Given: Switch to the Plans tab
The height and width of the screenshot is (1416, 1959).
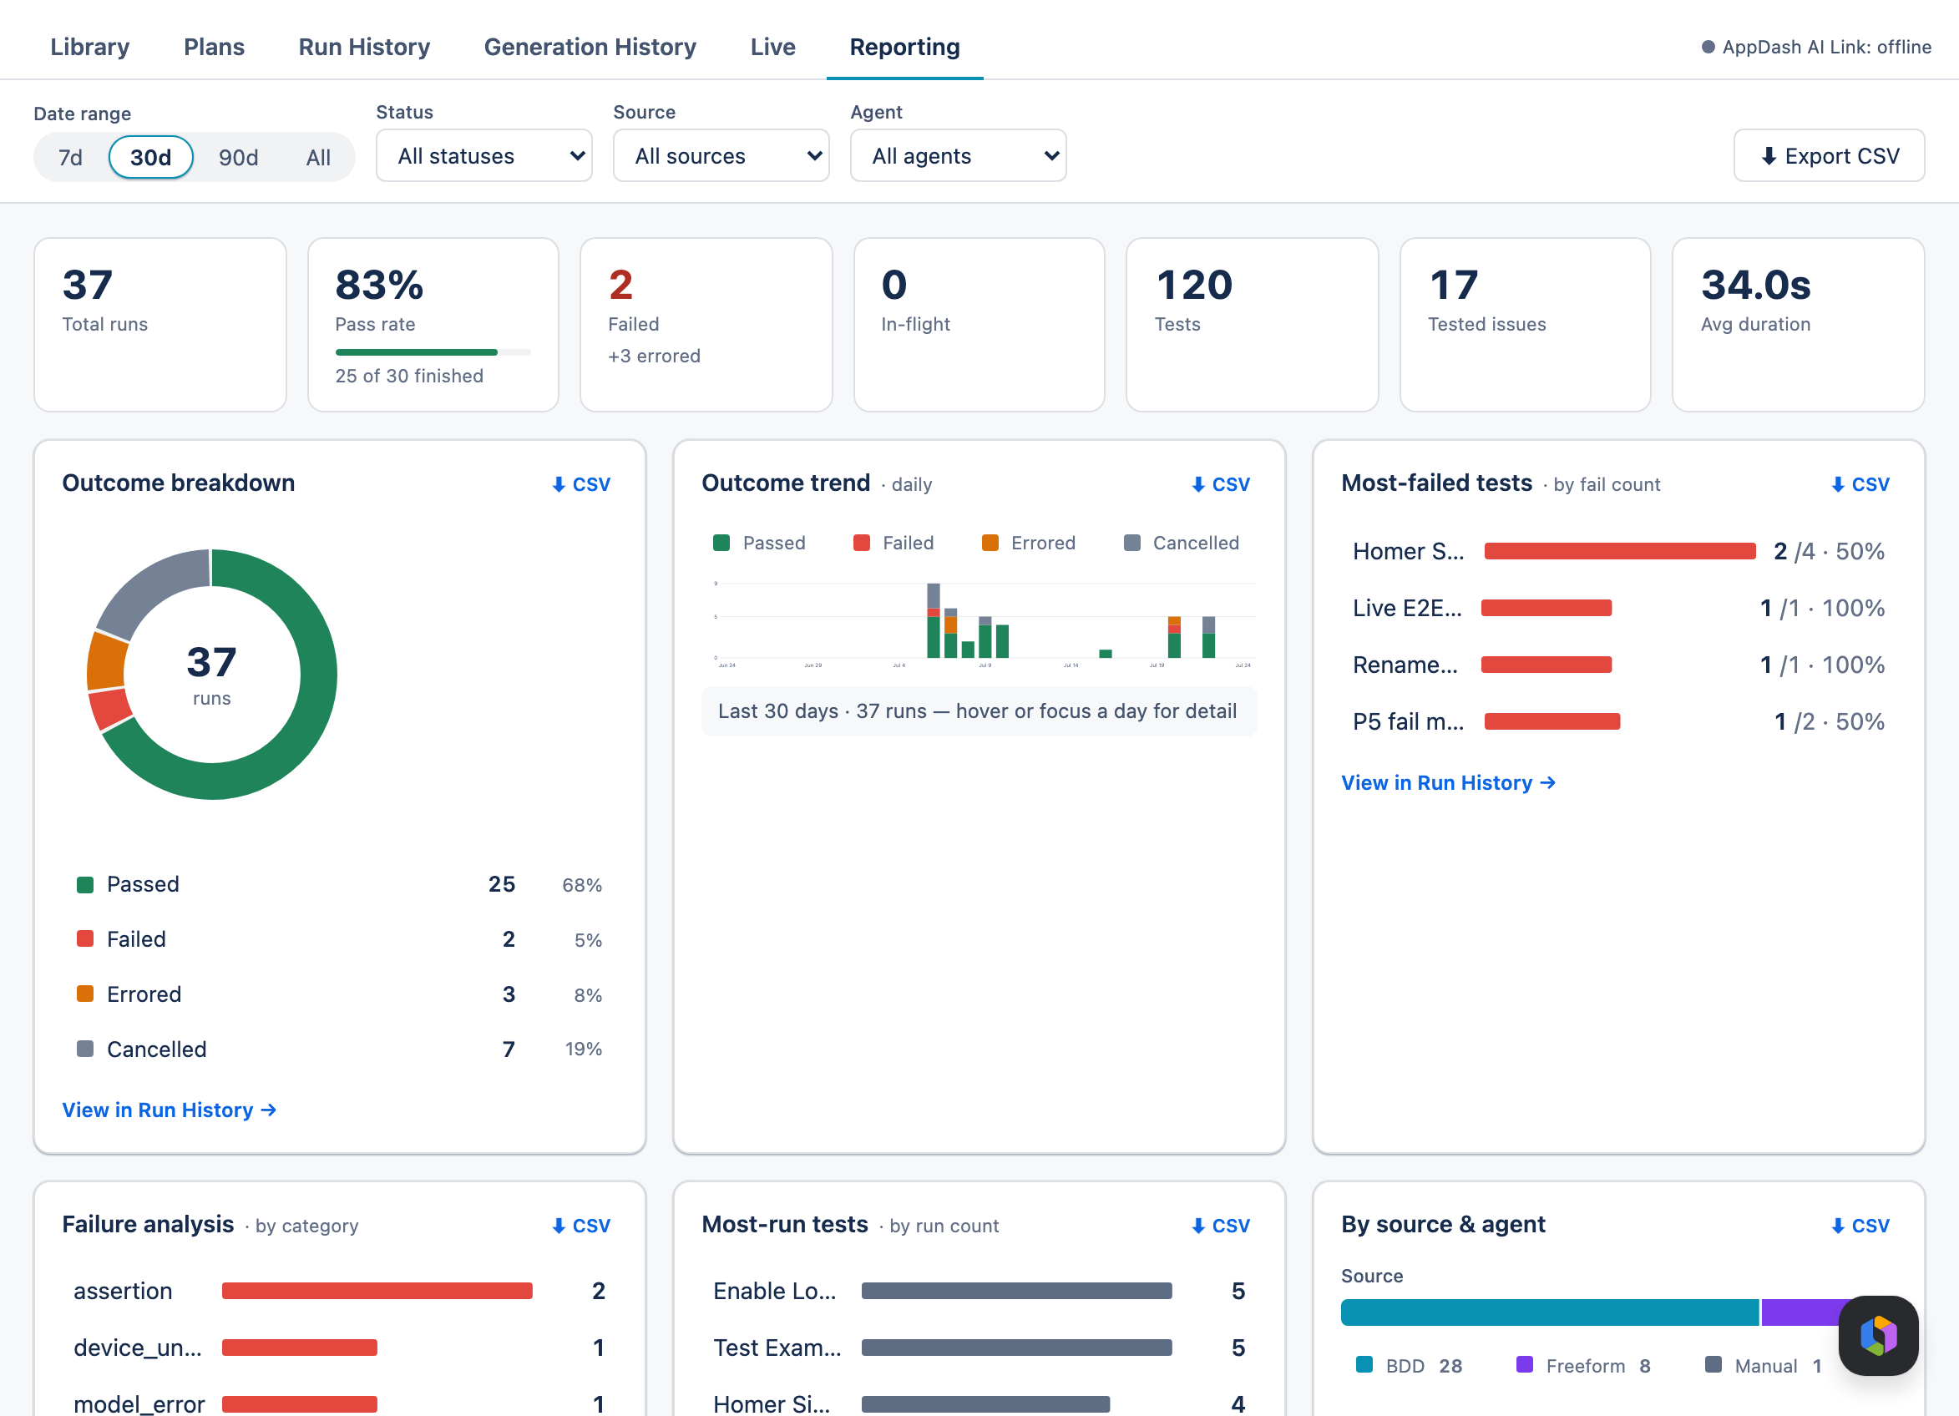Looking at the screenshot, I should [x=213, y=47].
